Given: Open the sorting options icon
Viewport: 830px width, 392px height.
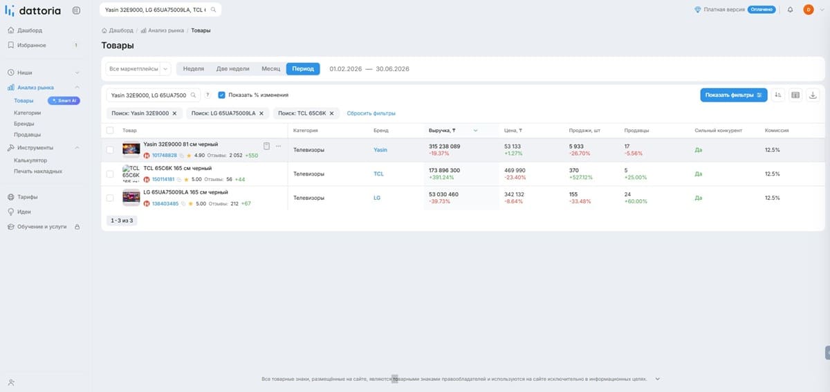Looking at the screenshot, I should point(778,95).
